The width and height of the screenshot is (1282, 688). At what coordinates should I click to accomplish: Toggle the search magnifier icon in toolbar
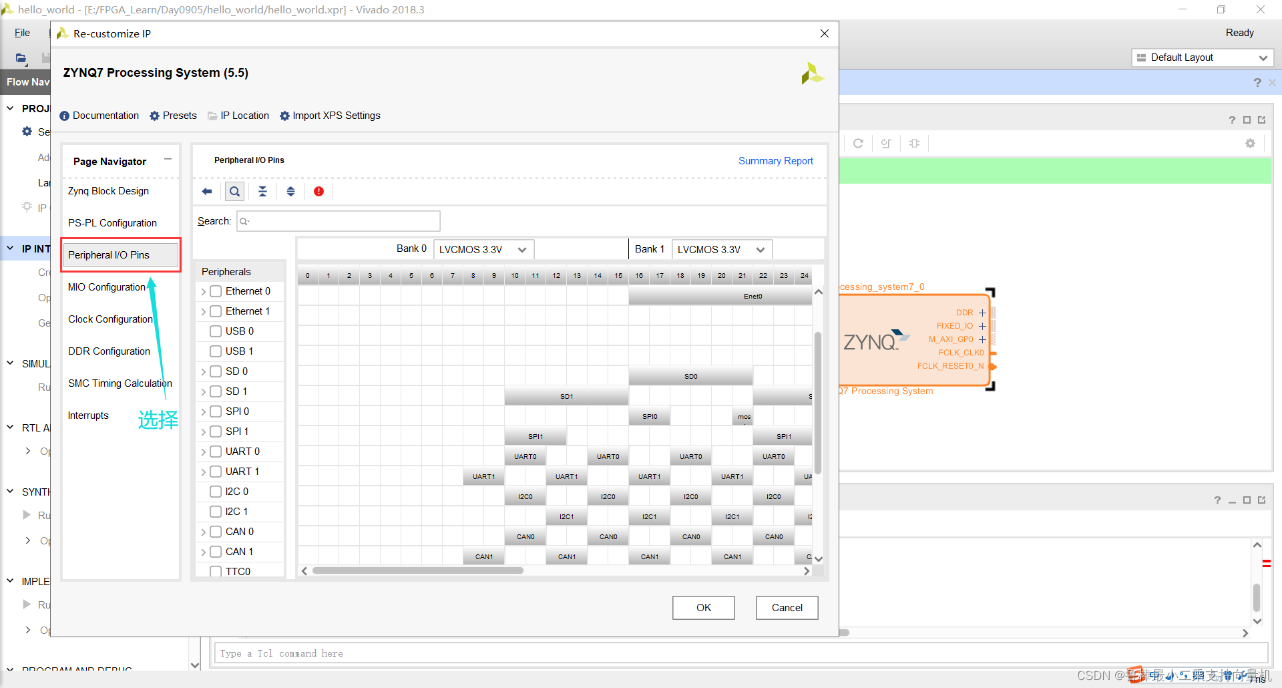click(x=234, y=192)
